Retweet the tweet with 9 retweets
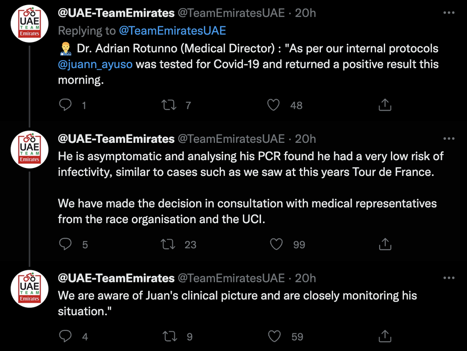The width and height of the screenshot is (467, 351). pyautogui.click(x=170, y=336)
